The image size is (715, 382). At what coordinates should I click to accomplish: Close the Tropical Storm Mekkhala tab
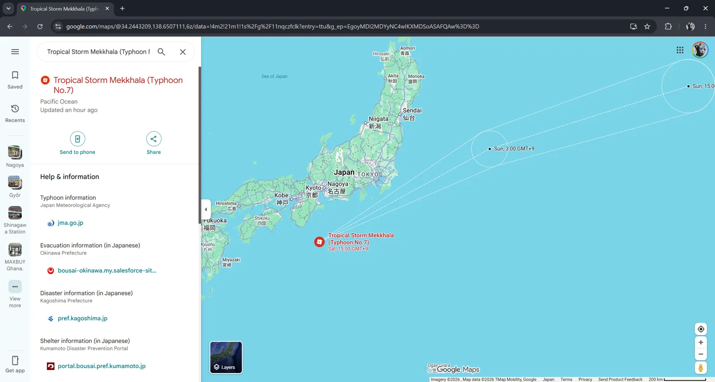click(x=107, y=8)
